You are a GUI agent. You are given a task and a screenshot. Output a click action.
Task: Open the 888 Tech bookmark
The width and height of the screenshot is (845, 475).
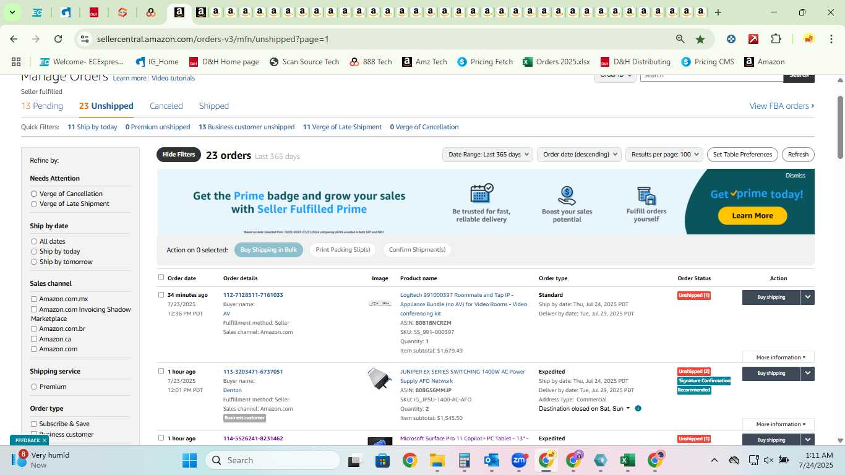point(371,62)
